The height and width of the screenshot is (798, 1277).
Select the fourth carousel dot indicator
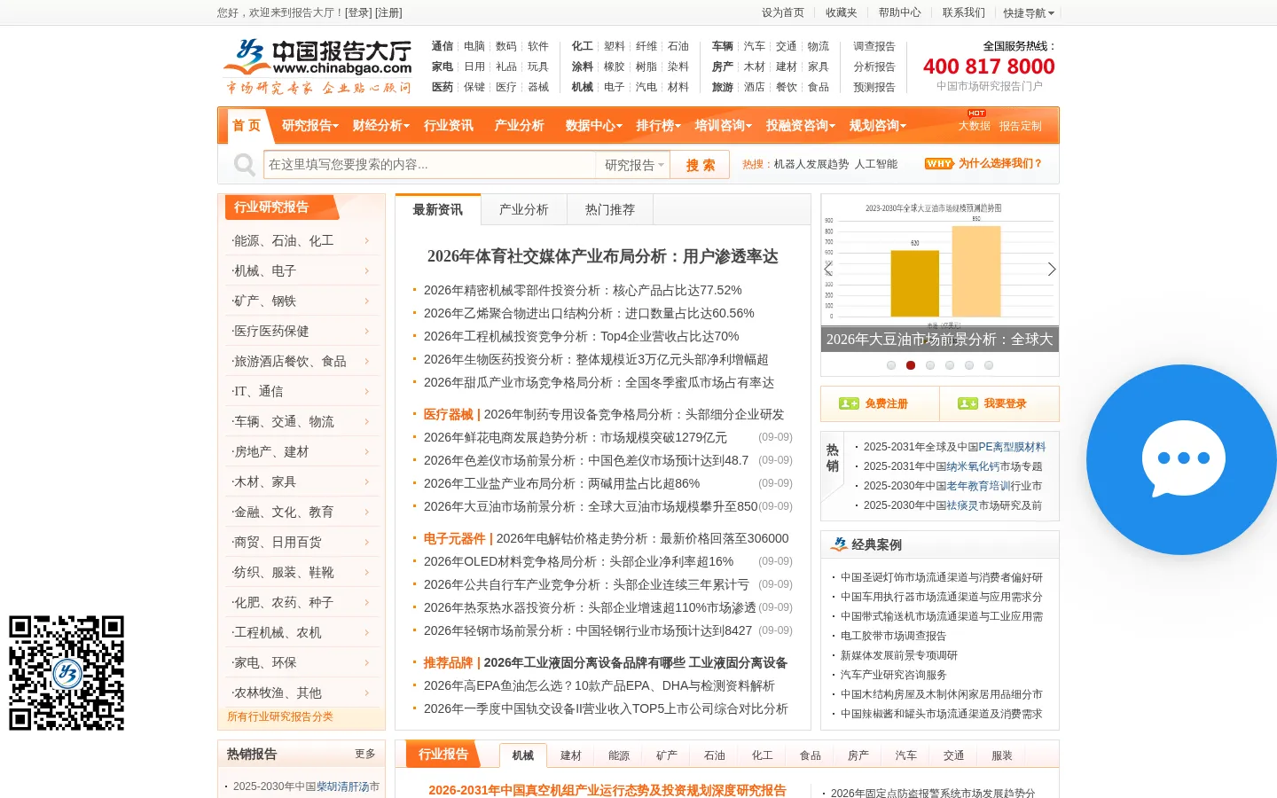coord(950,365)
